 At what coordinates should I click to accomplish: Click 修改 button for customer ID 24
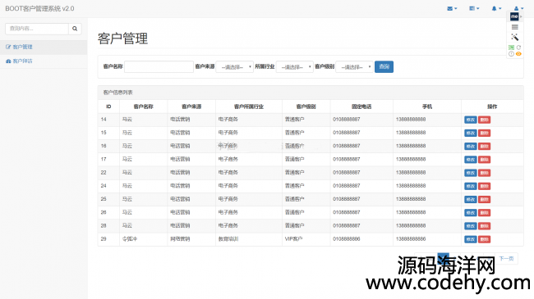point(470,186)
